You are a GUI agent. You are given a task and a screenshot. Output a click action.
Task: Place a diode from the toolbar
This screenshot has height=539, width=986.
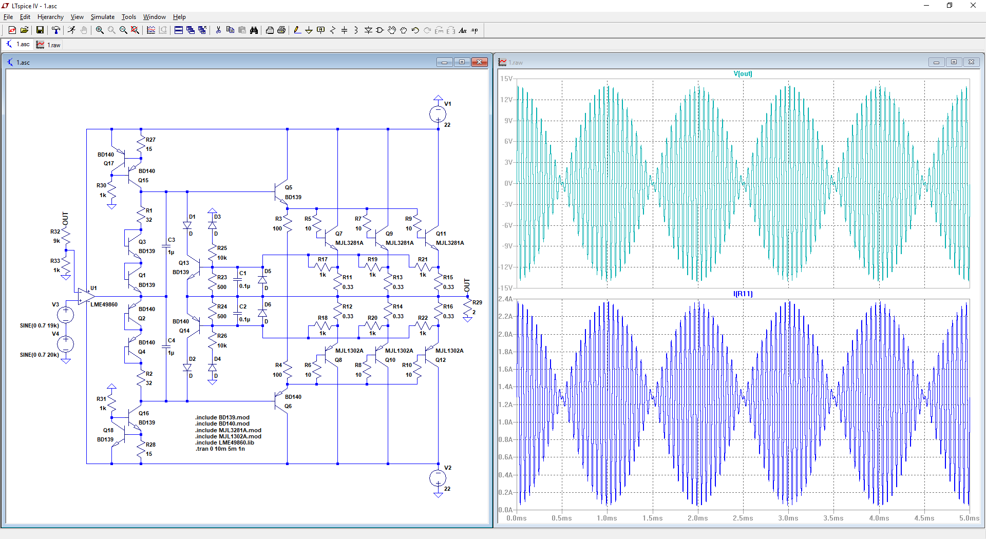pyautogui.click(x=368, y=30)
